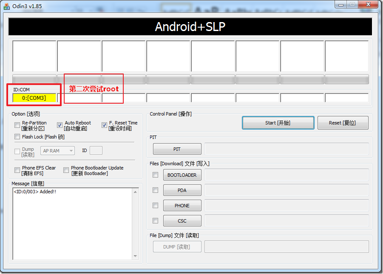Screen dimensions: 383x274
Task: Click the PIT file button
Action: [177, 149]
